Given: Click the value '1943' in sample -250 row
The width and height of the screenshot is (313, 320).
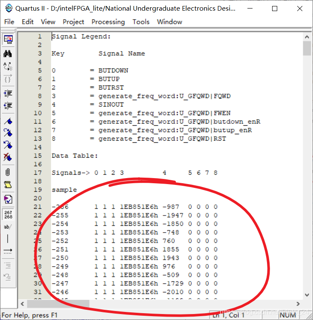Looking at the screenshot, I should click(171, 258).
